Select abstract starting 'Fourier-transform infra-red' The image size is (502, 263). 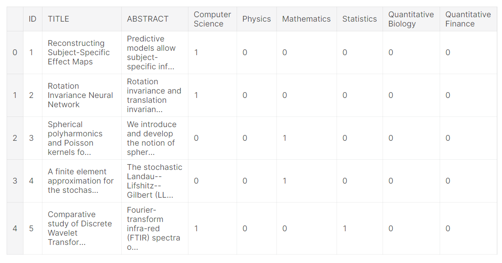[155, 228]
